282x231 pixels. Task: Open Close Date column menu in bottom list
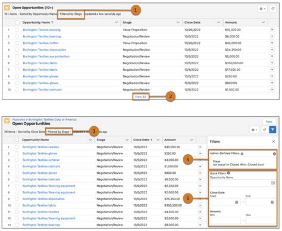(158, 140)
